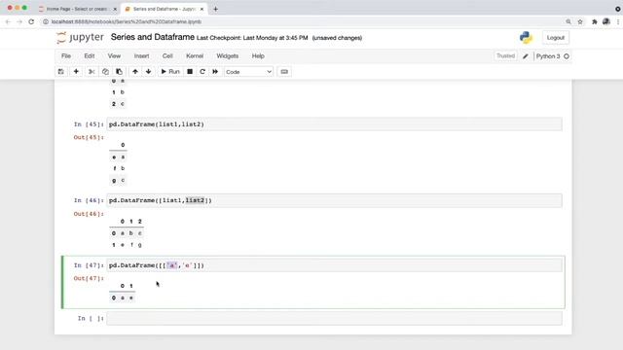This screenshot has height=350, width=623.
Task: Paste cells below icon
Action: (x=119, y=72)
